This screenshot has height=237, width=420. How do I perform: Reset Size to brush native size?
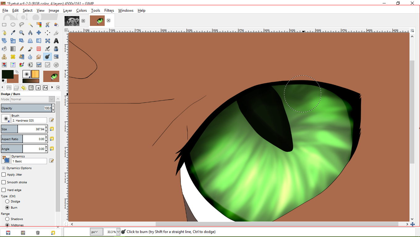(52, 129)
